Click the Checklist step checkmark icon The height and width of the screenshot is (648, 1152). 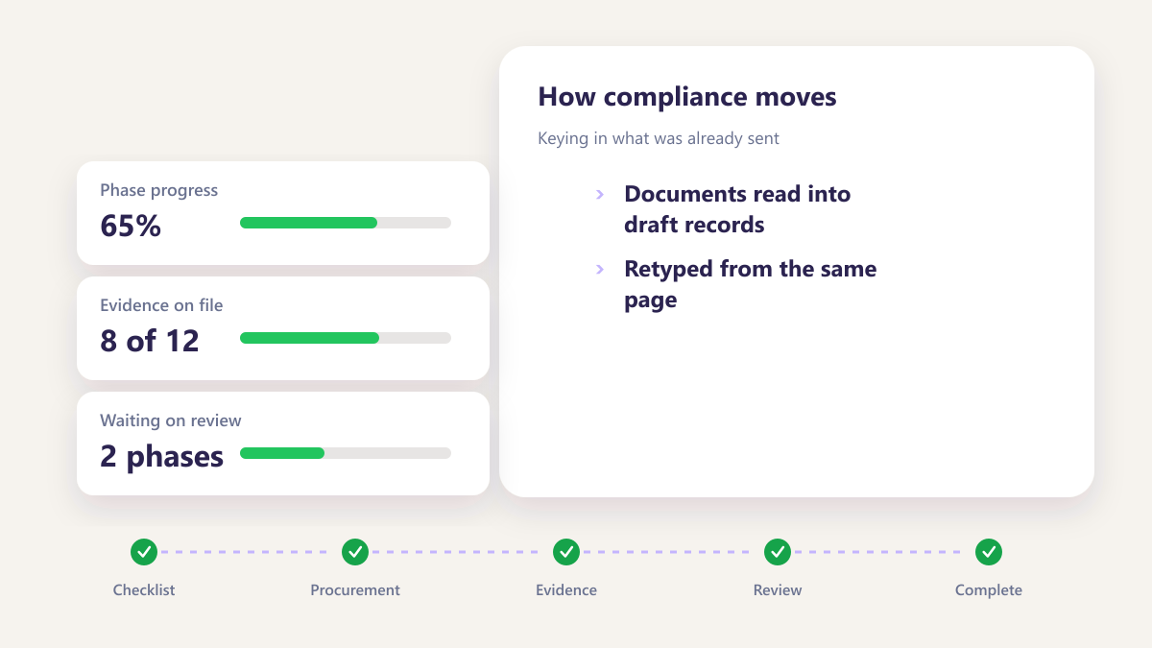coord(144,552)
